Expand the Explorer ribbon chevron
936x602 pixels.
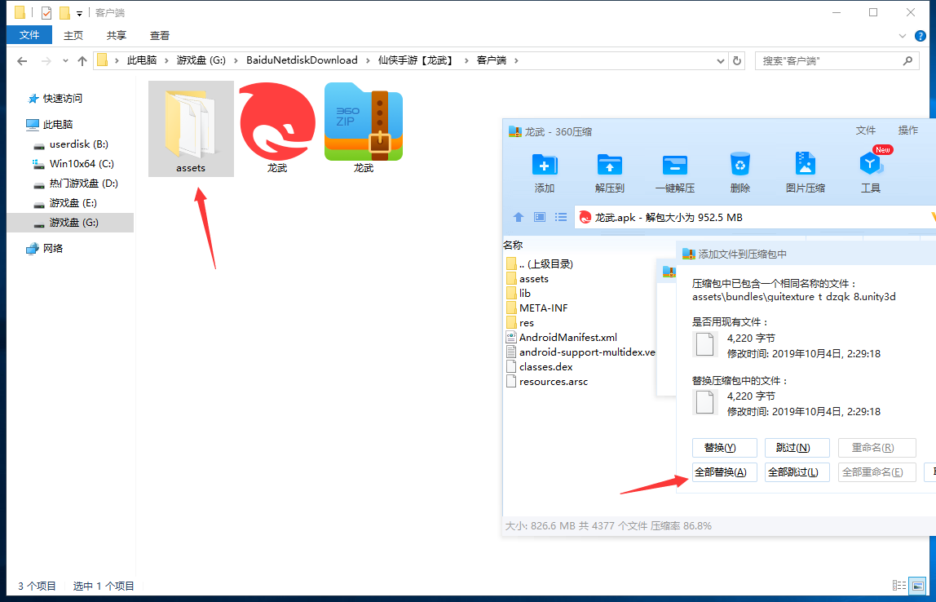click(x=902, y=36)
